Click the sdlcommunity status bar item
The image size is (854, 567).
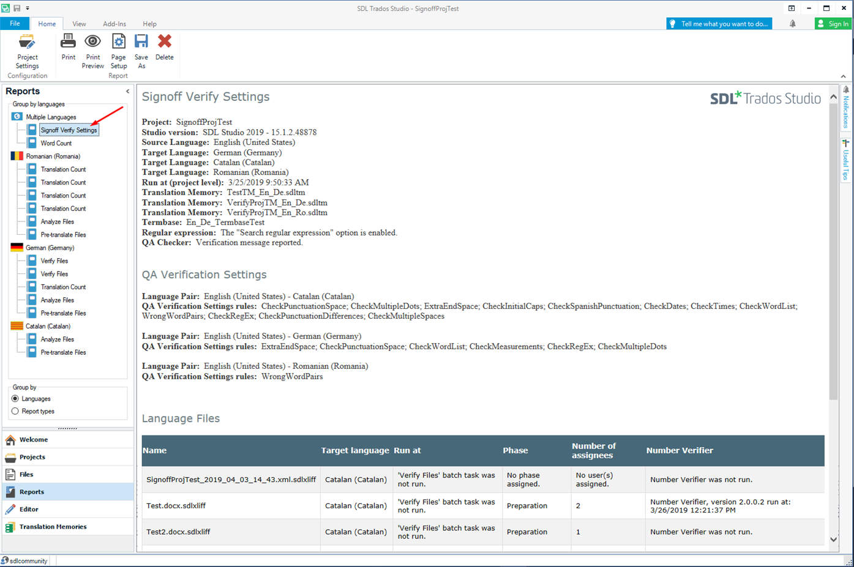24,561
